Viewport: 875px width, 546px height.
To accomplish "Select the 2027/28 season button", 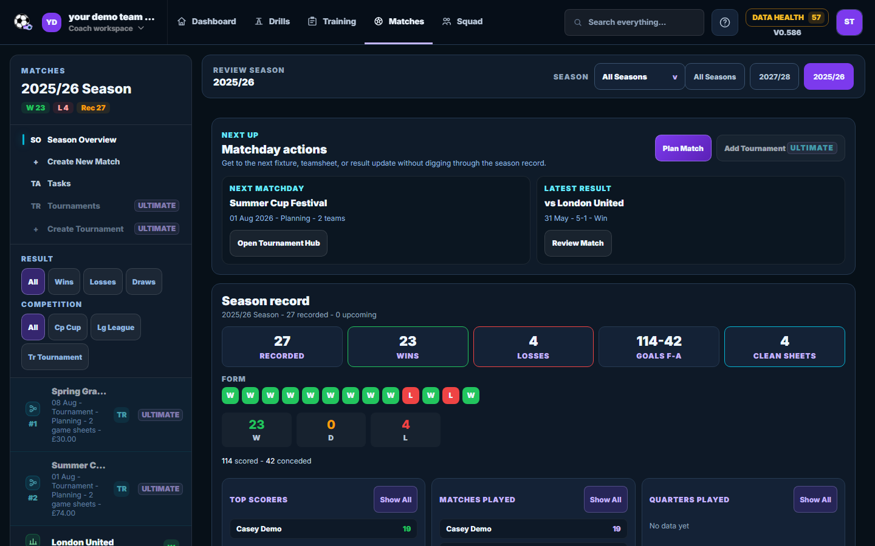I will 774,76.
